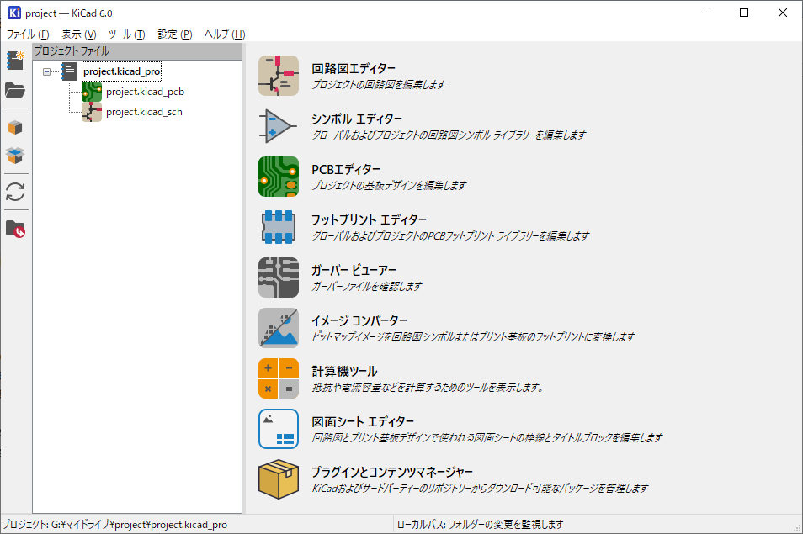803x534 pixels.
Task: Open the イメージ コンバーター tool
Action: [279, 328]
